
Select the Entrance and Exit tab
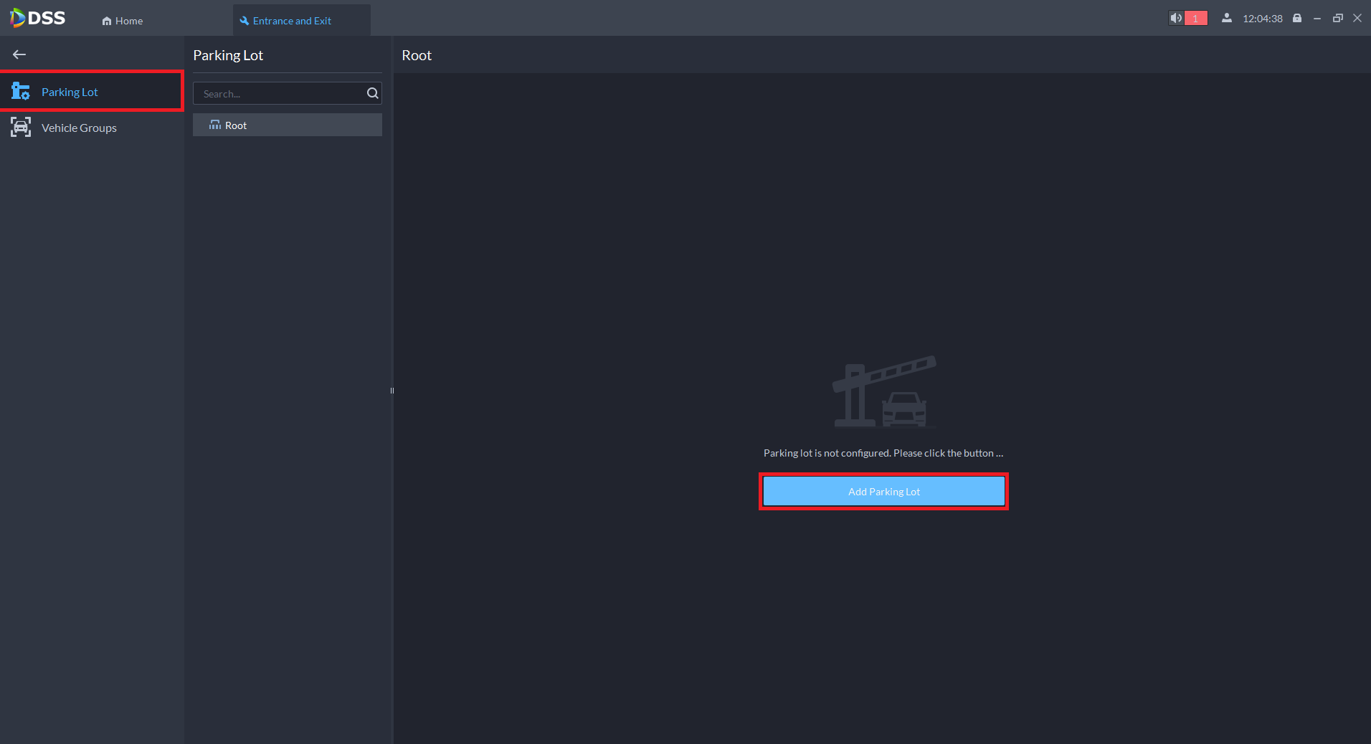point(301,21)
